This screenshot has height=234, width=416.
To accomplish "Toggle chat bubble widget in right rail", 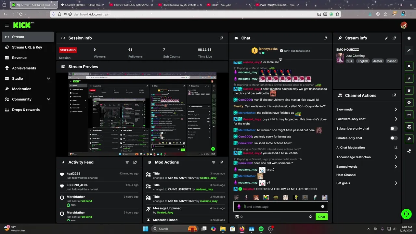I will coord(409,102).
